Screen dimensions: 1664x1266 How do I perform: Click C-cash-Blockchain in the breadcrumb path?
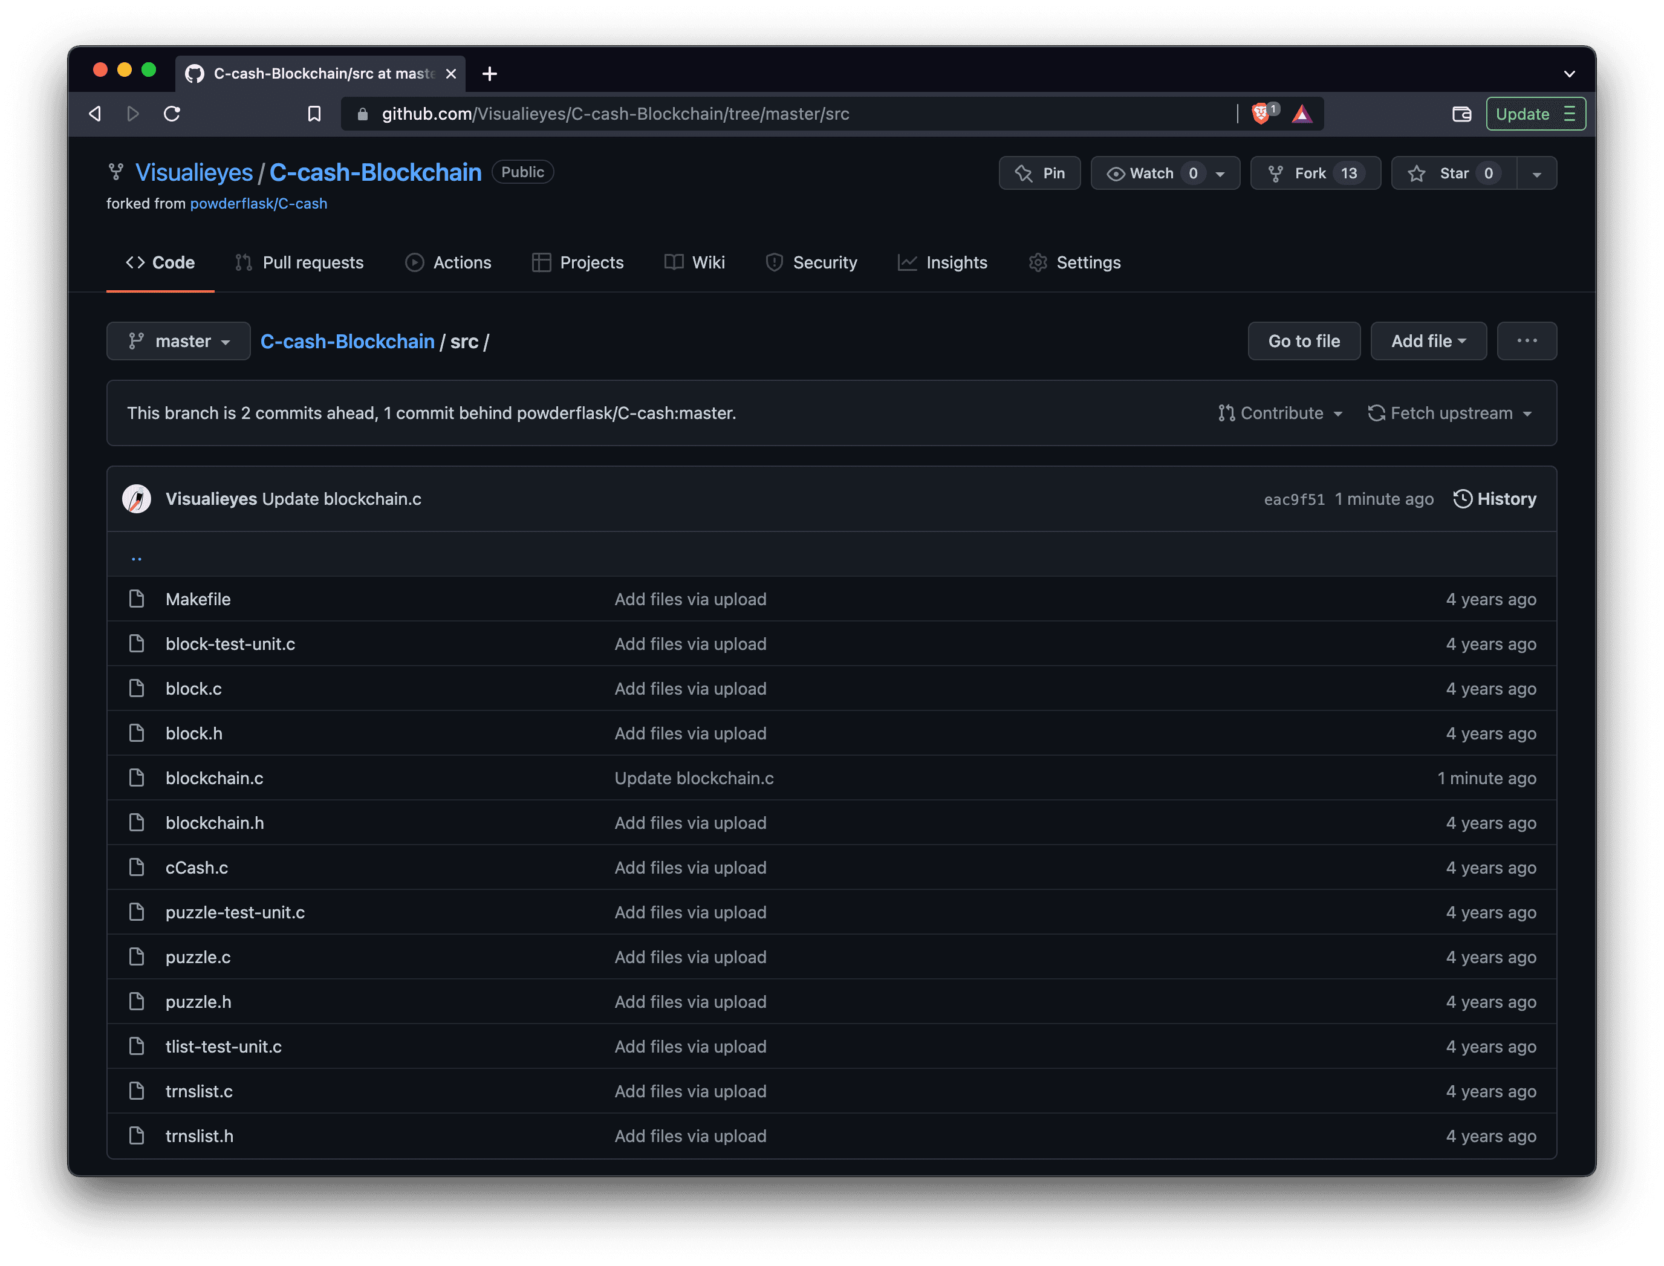coord(348,342)
